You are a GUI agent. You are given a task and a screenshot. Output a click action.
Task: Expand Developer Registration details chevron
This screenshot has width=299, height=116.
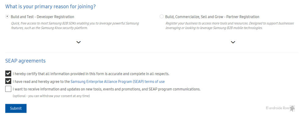tap(79, 42)
